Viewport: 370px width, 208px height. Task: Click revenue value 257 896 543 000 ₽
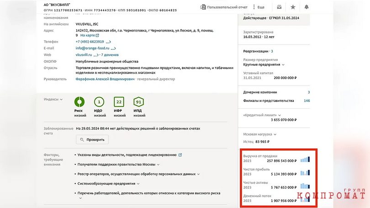click(x=282, y=161)
